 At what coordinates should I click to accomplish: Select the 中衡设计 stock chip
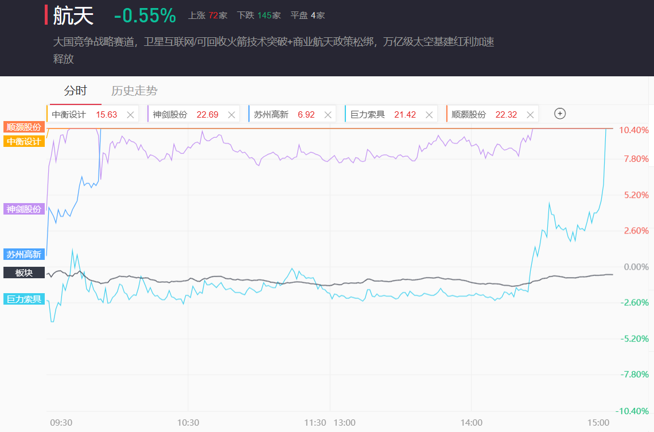pos(69,115)
